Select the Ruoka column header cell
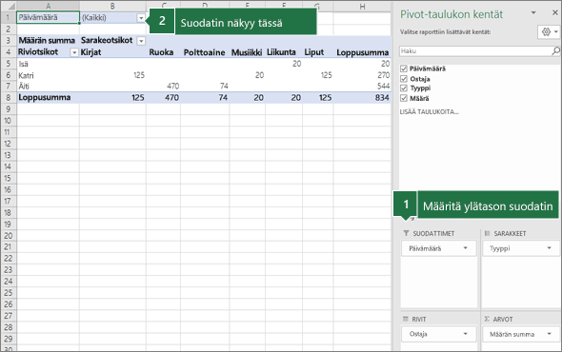562x352 pixels. coord(163,52)
